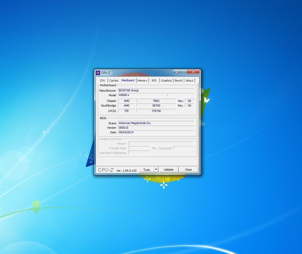Go to the Bench tab
This screenshot has width=302, height=254.
point(178,80)
